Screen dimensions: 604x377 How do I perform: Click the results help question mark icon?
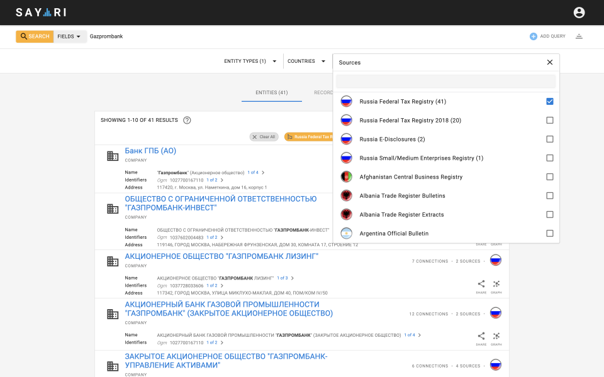pos(187,120)
